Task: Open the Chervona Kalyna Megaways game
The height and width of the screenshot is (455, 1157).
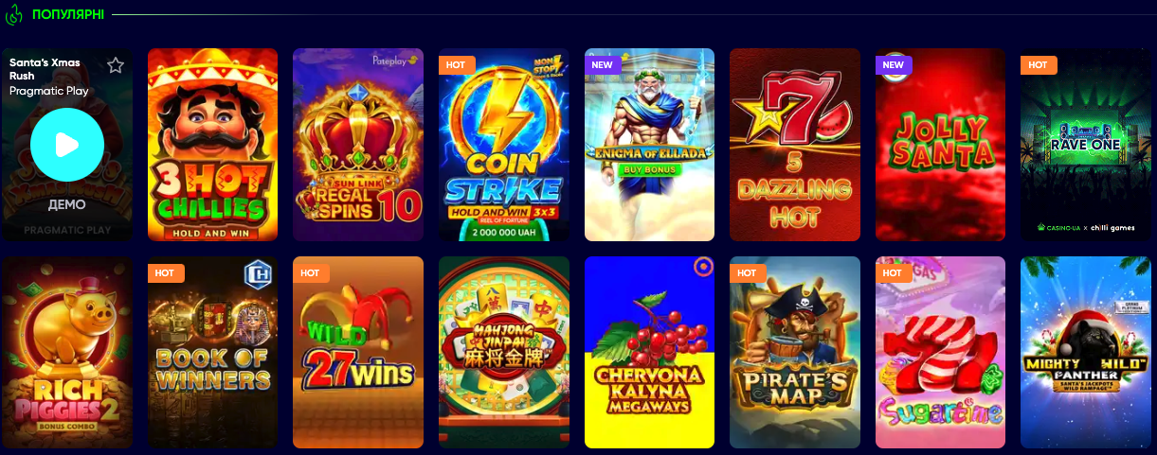Action: pos(649,352)
